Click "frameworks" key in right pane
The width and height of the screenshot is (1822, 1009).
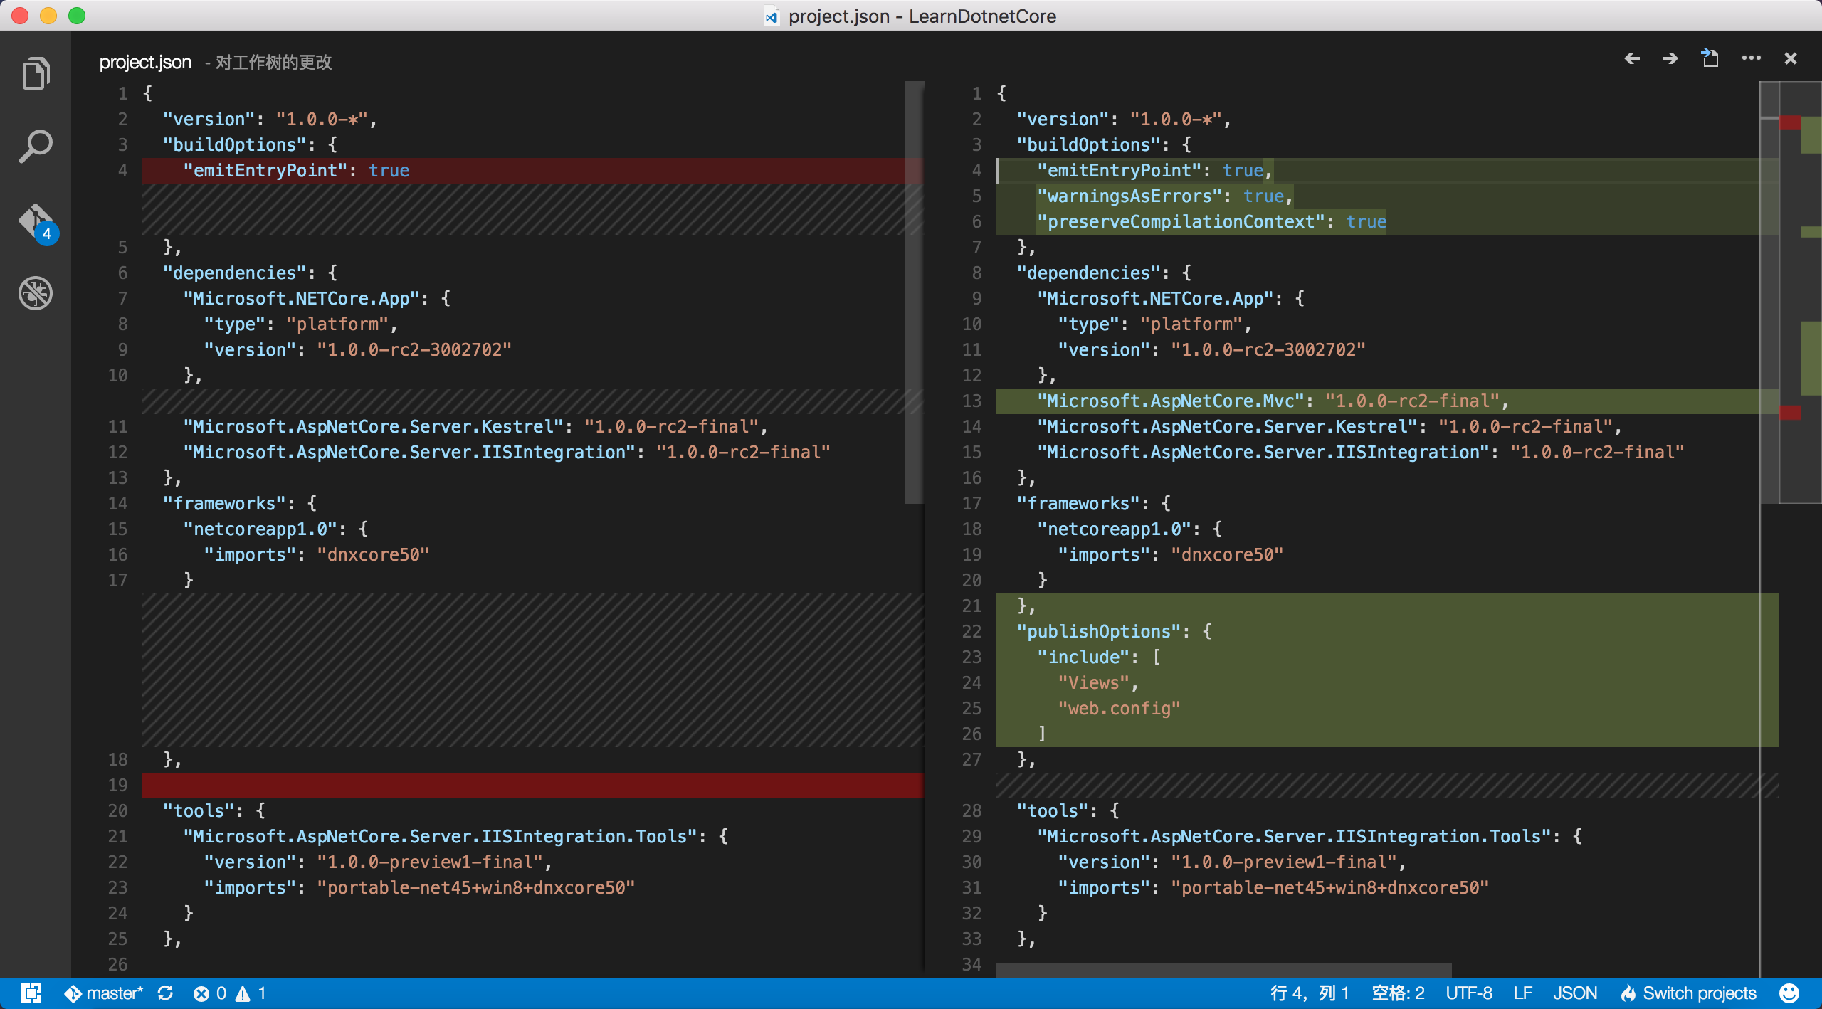[x=1078, y=504]
